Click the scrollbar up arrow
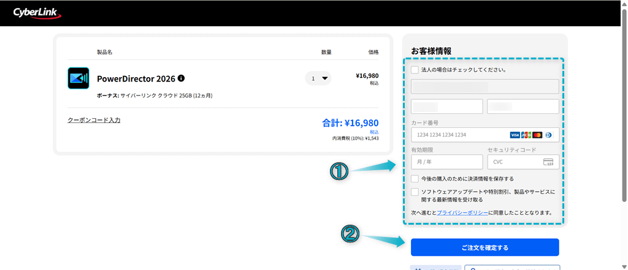This screenshot has width=628, height=270. pyautogui.click(x=624, y=3)
